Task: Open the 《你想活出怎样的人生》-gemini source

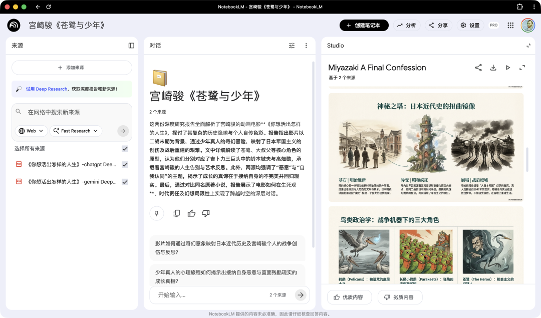Action: pyautogui.click(x=72, y=182)
